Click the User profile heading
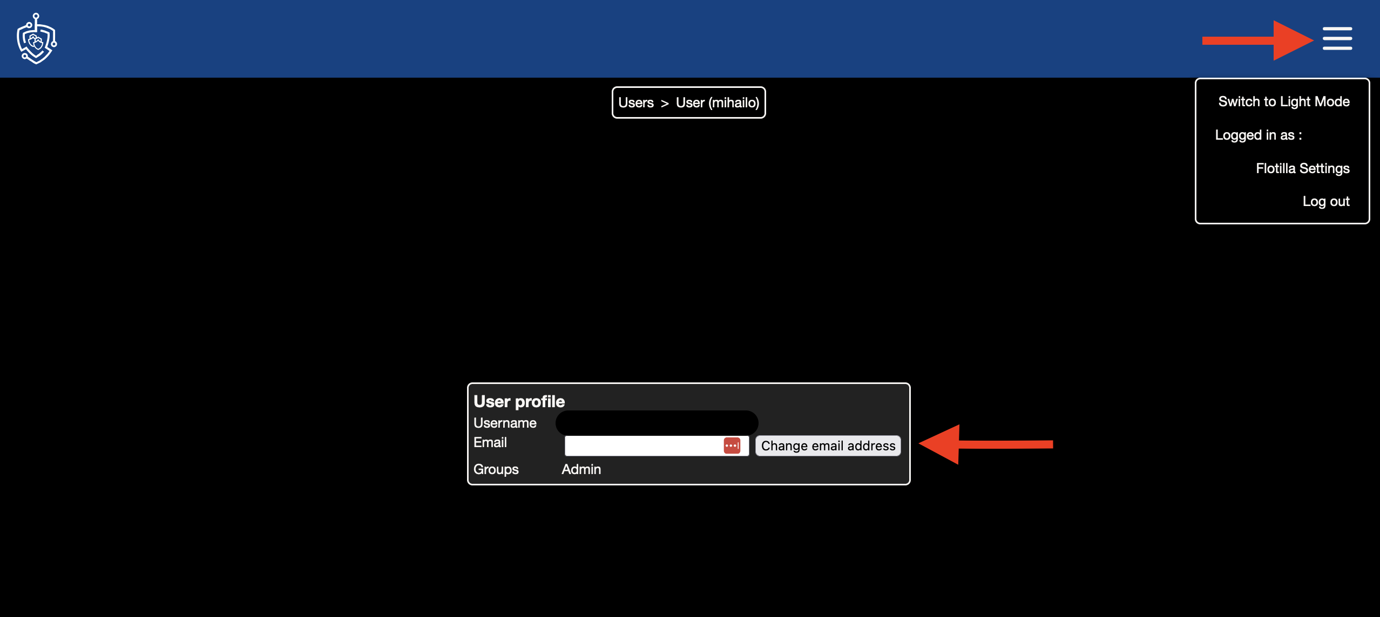 (x=519, y=401)
